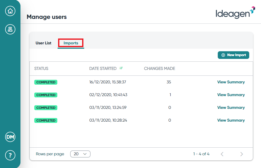The width and height of the screenshot is (261, 168).
Task: View Summary for 03/11/2020 10:28:24 import
Action: [231, 120]
